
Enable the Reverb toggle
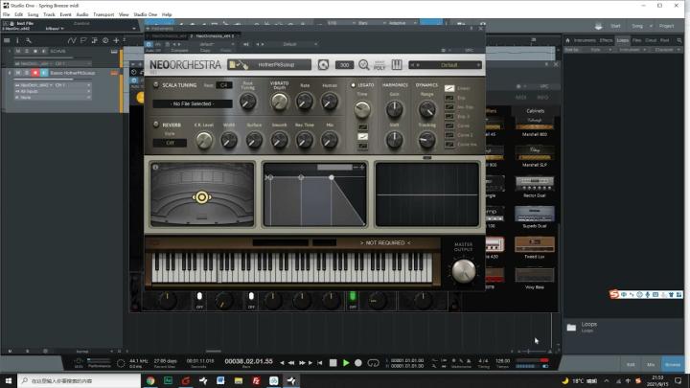click(x=156, y=125)
